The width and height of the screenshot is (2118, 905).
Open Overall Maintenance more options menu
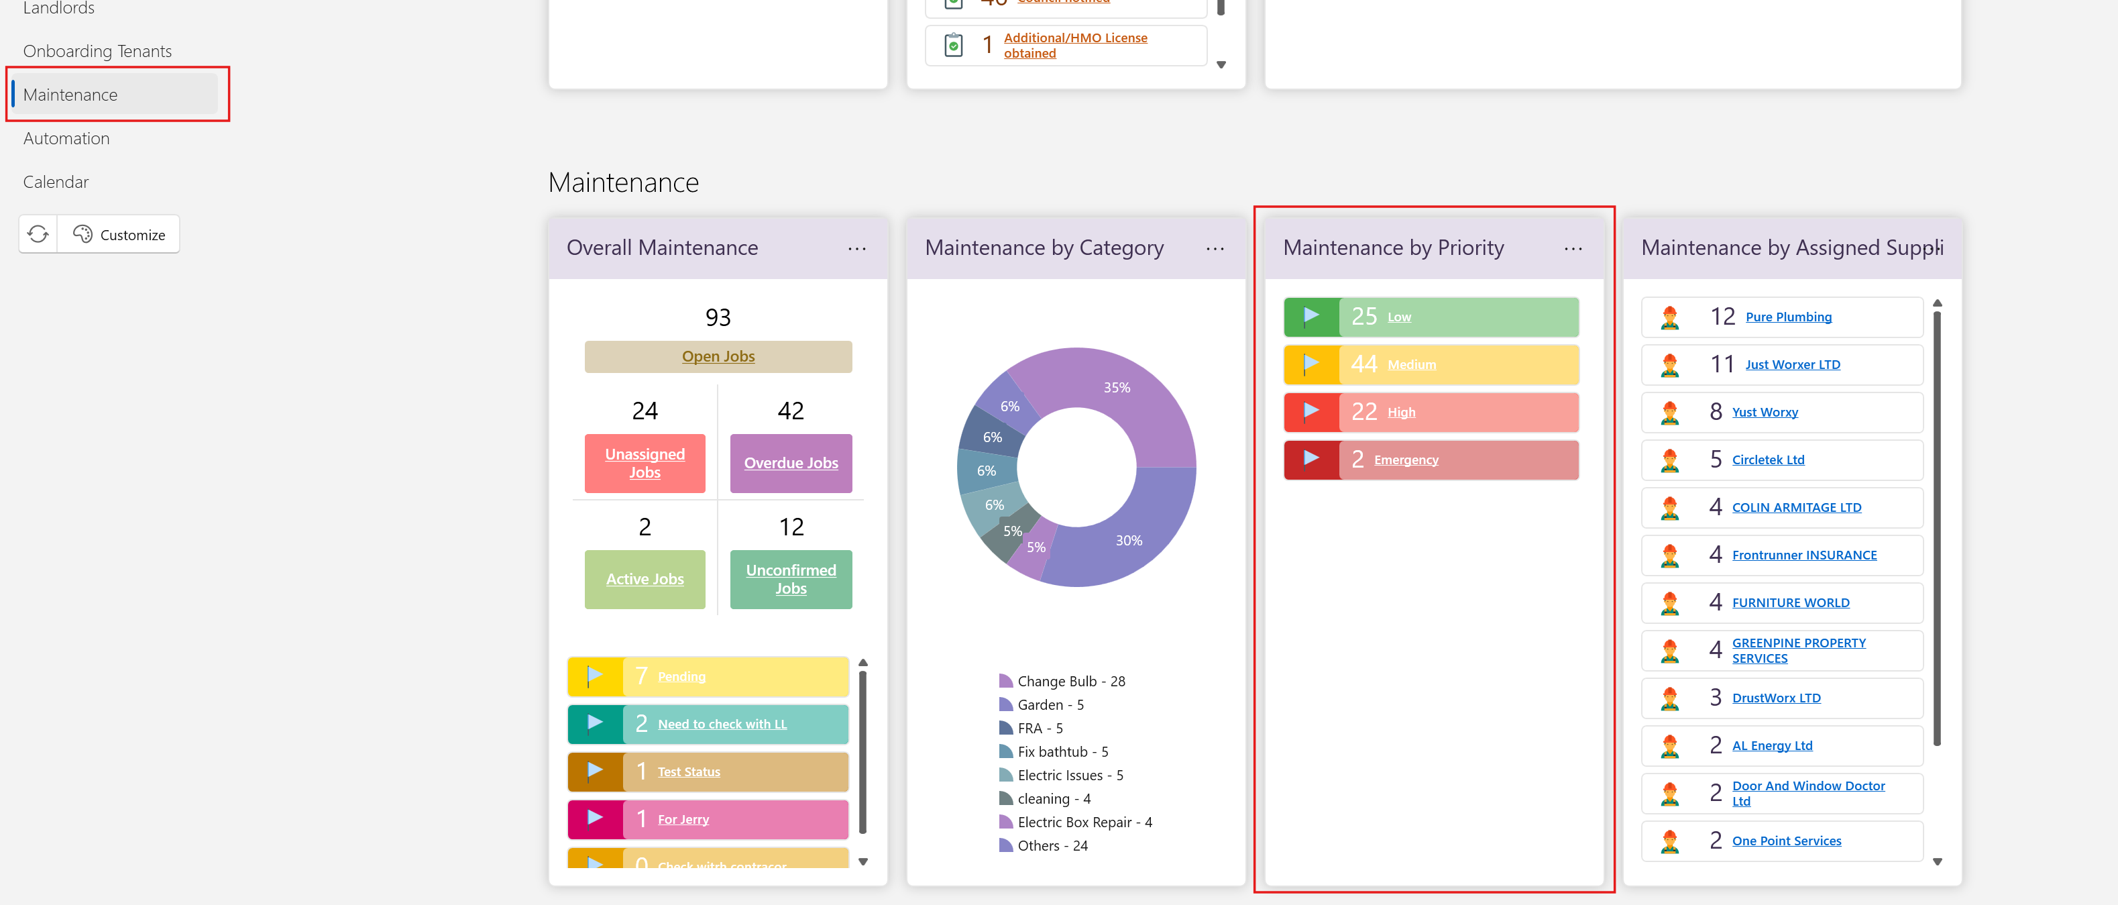(x=856, y=248)
